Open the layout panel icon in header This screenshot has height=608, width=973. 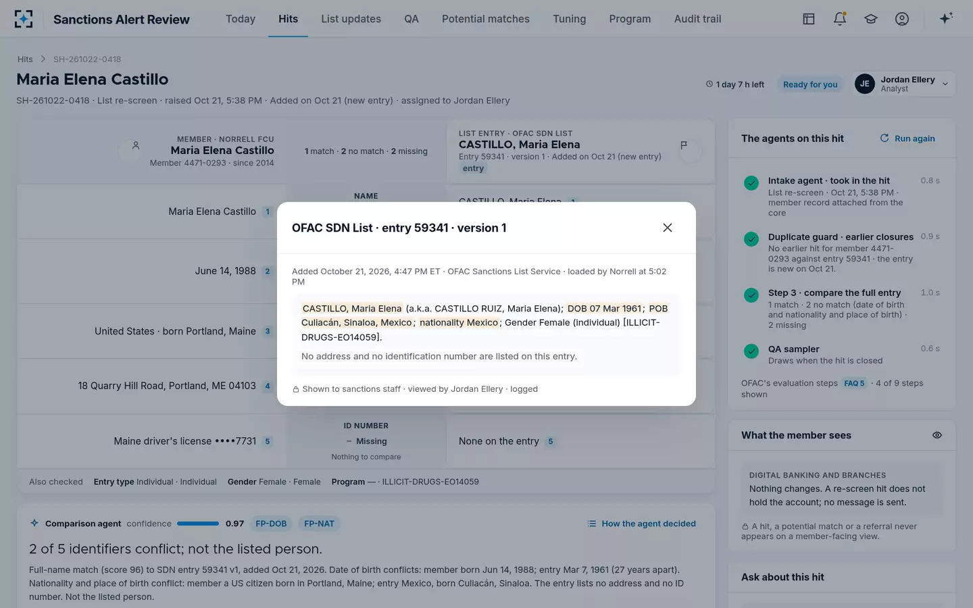[808, 19]
